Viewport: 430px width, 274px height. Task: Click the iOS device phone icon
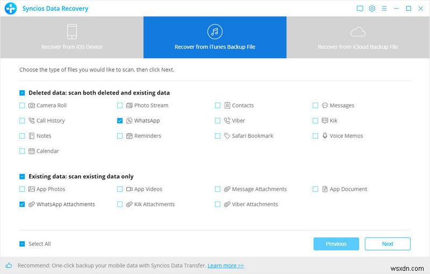72,32
